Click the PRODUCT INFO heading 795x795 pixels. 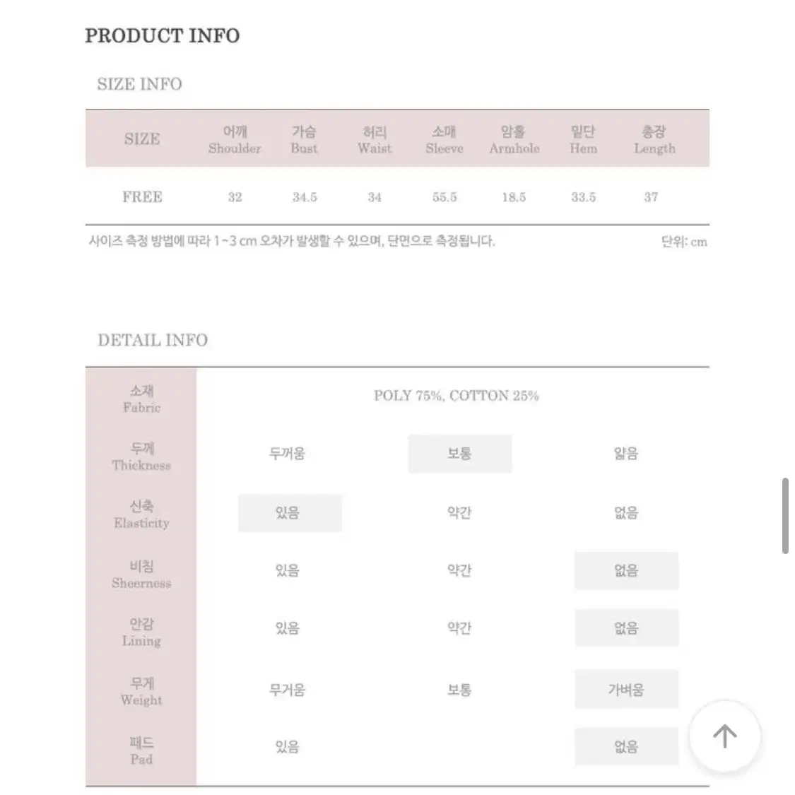[163, 36]
